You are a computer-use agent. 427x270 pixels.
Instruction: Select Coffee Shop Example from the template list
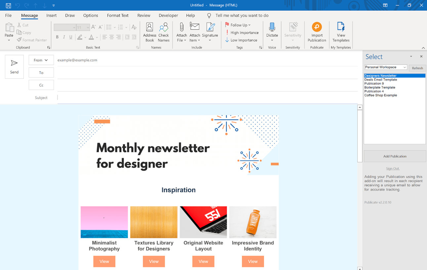(x=381, y=95)
